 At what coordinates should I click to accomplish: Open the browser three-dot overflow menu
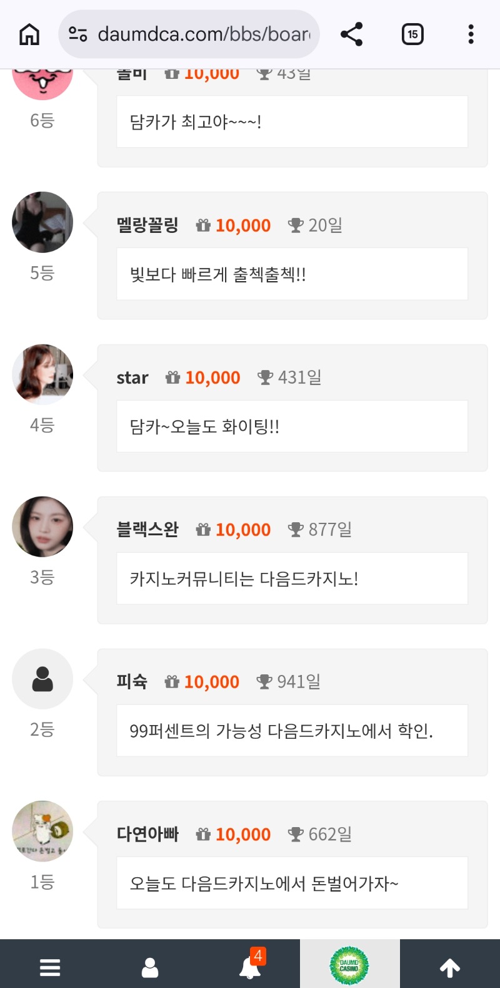pos(471,34)
